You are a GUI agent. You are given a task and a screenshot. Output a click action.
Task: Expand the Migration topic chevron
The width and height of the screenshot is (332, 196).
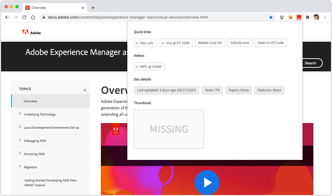(x=20, y=167)
